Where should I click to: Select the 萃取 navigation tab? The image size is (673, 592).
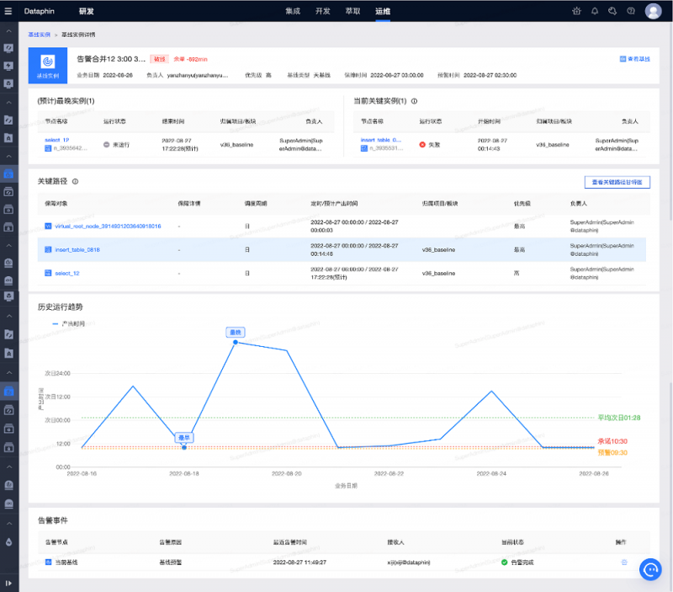pyautogui.click(x=352, y=12)
